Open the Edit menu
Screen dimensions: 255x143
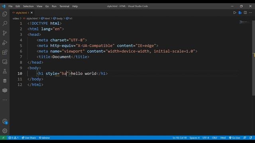coord(18,6)
